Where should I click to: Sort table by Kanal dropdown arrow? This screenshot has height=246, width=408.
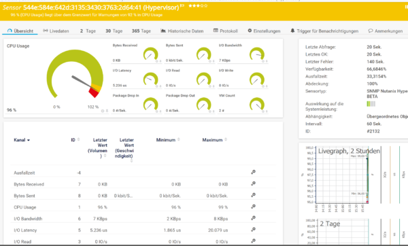point(29,140)
